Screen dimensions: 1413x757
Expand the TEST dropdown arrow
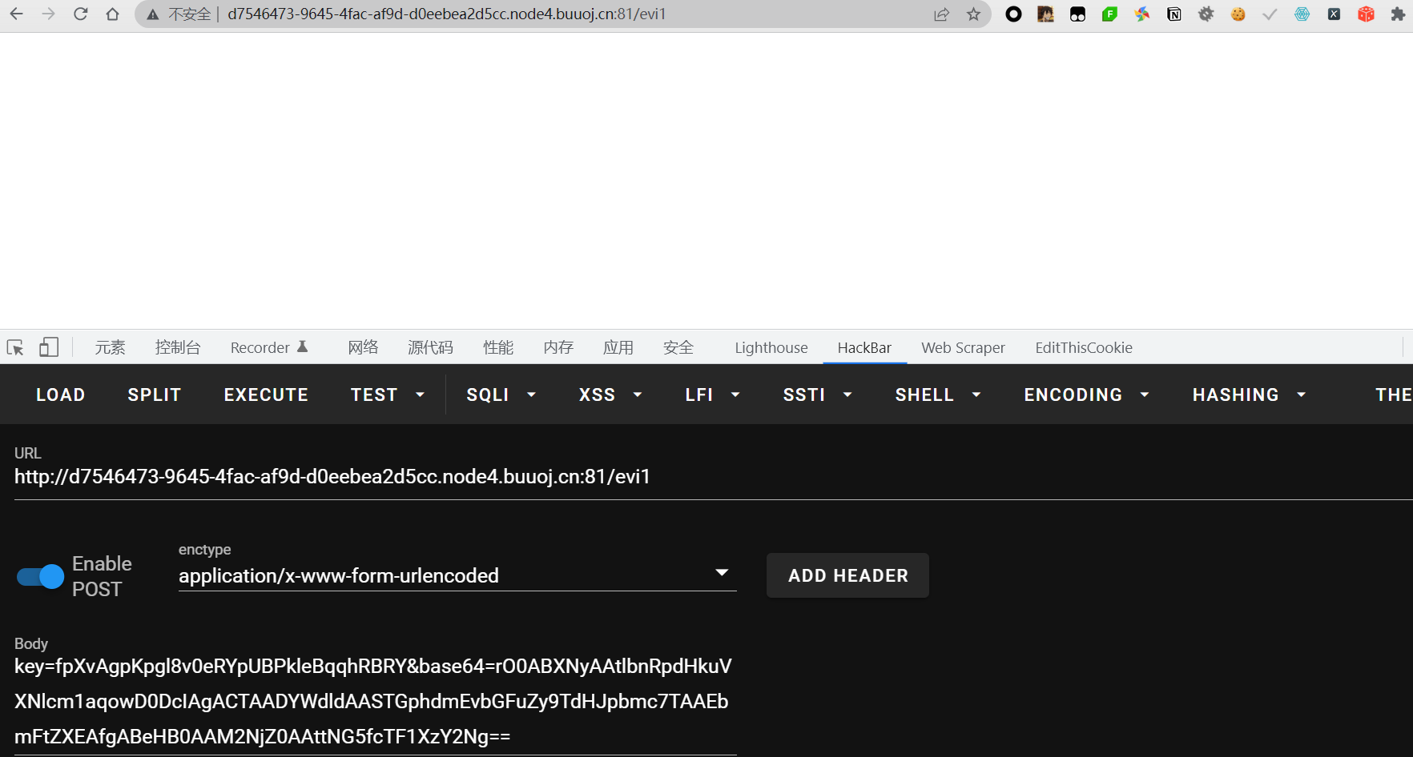pos(420,395)
